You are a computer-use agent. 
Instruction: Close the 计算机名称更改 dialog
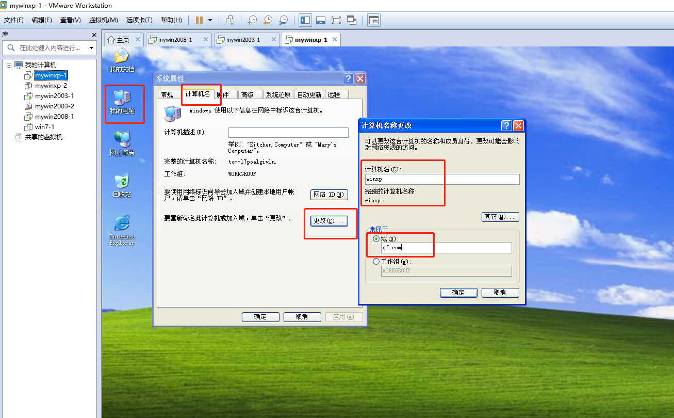click(x=518, y=125)
